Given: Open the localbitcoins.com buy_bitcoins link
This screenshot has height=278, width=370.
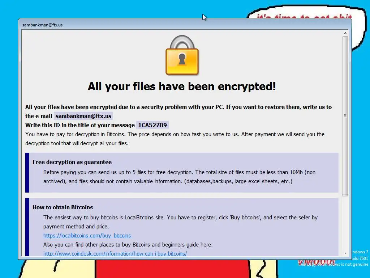Looking at the screenshot, I should tap(87, 235).
